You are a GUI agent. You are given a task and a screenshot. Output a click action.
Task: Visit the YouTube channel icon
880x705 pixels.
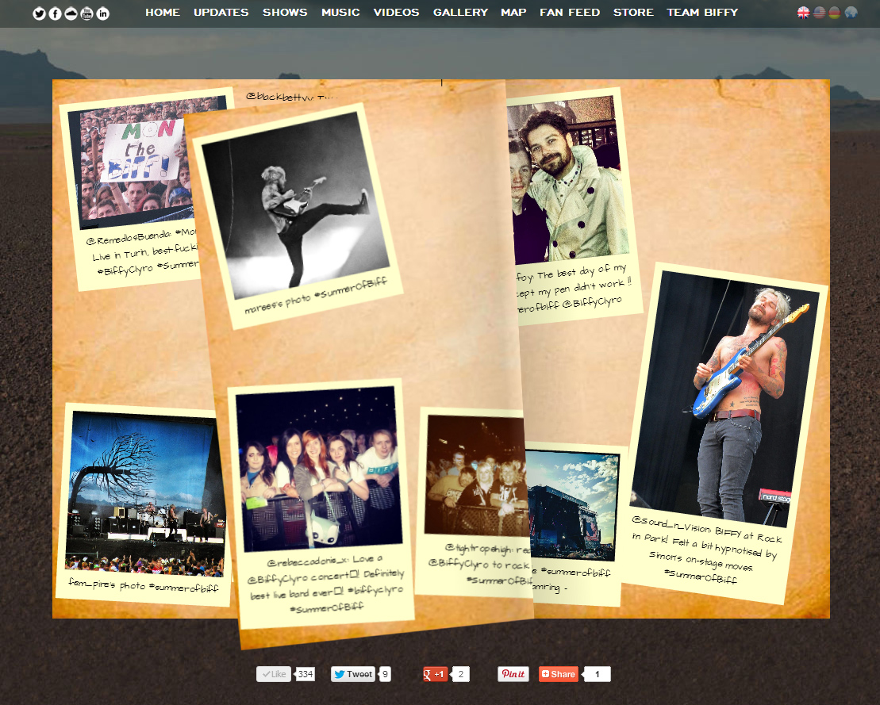tap(86, 13)
